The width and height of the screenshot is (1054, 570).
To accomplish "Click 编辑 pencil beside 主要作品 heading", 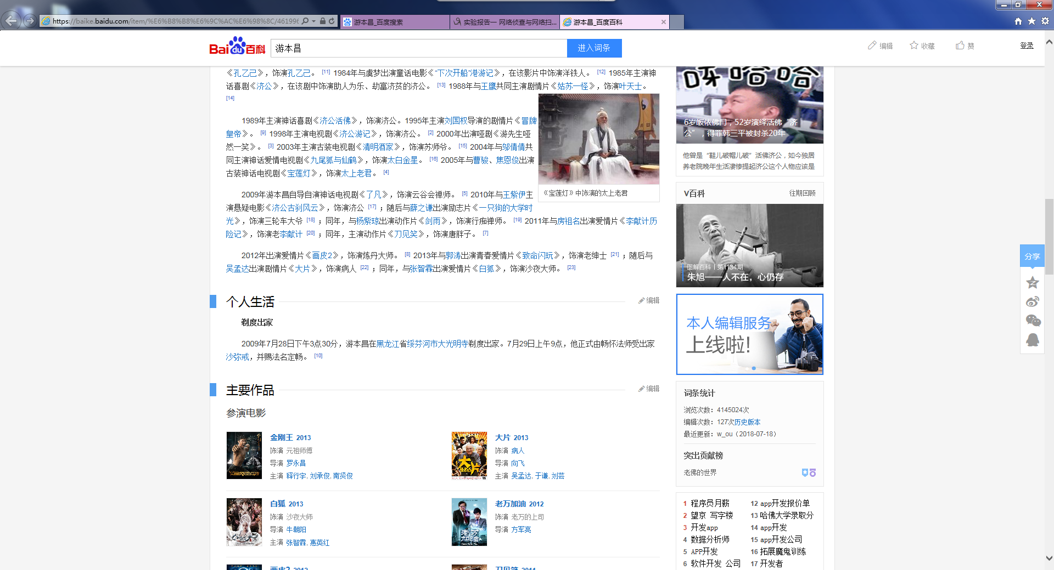I will click(x=649, y=389).
